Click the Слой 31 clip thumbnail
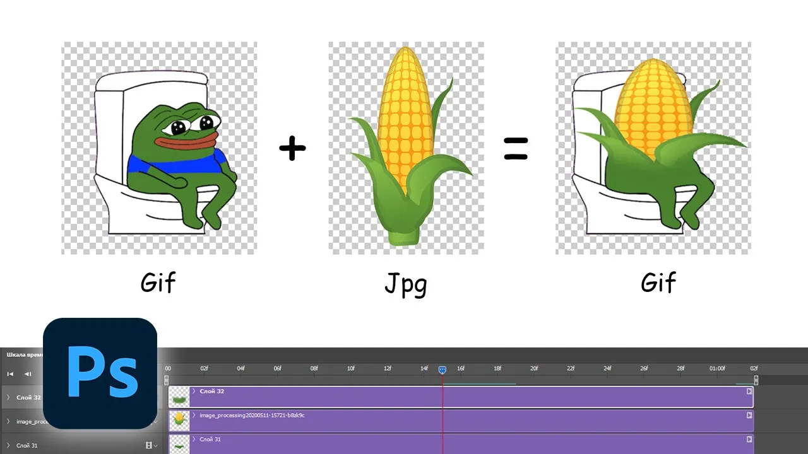The width and height of the screenshot is (808, 454). click(180, 444)
